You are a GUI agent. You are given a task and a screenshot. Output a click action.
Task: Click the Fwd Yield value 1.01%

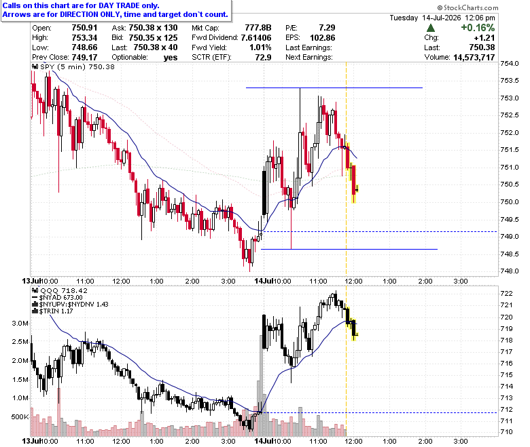click(x=260, y=47)
